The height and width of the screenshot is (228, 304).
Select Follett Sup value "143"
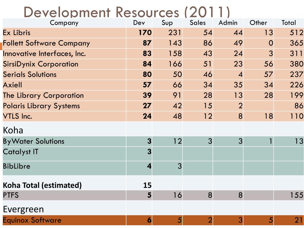click(x=175, y=43)
